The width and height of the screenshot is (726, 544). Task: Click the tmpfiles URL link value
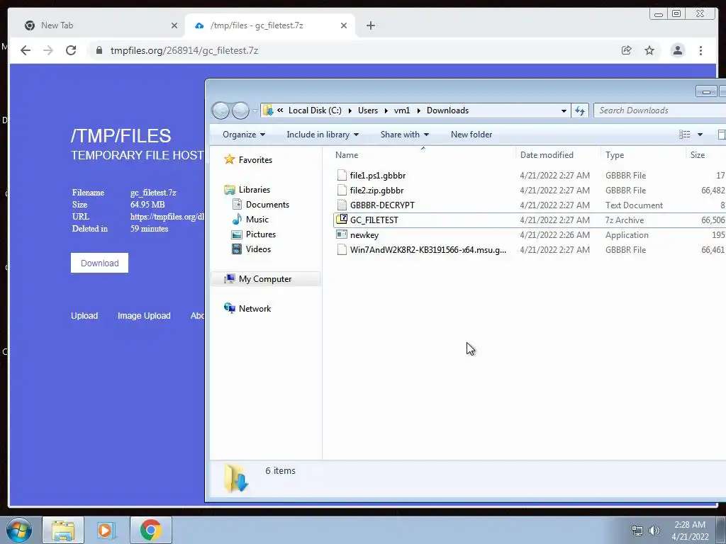(x=167, y=217)
